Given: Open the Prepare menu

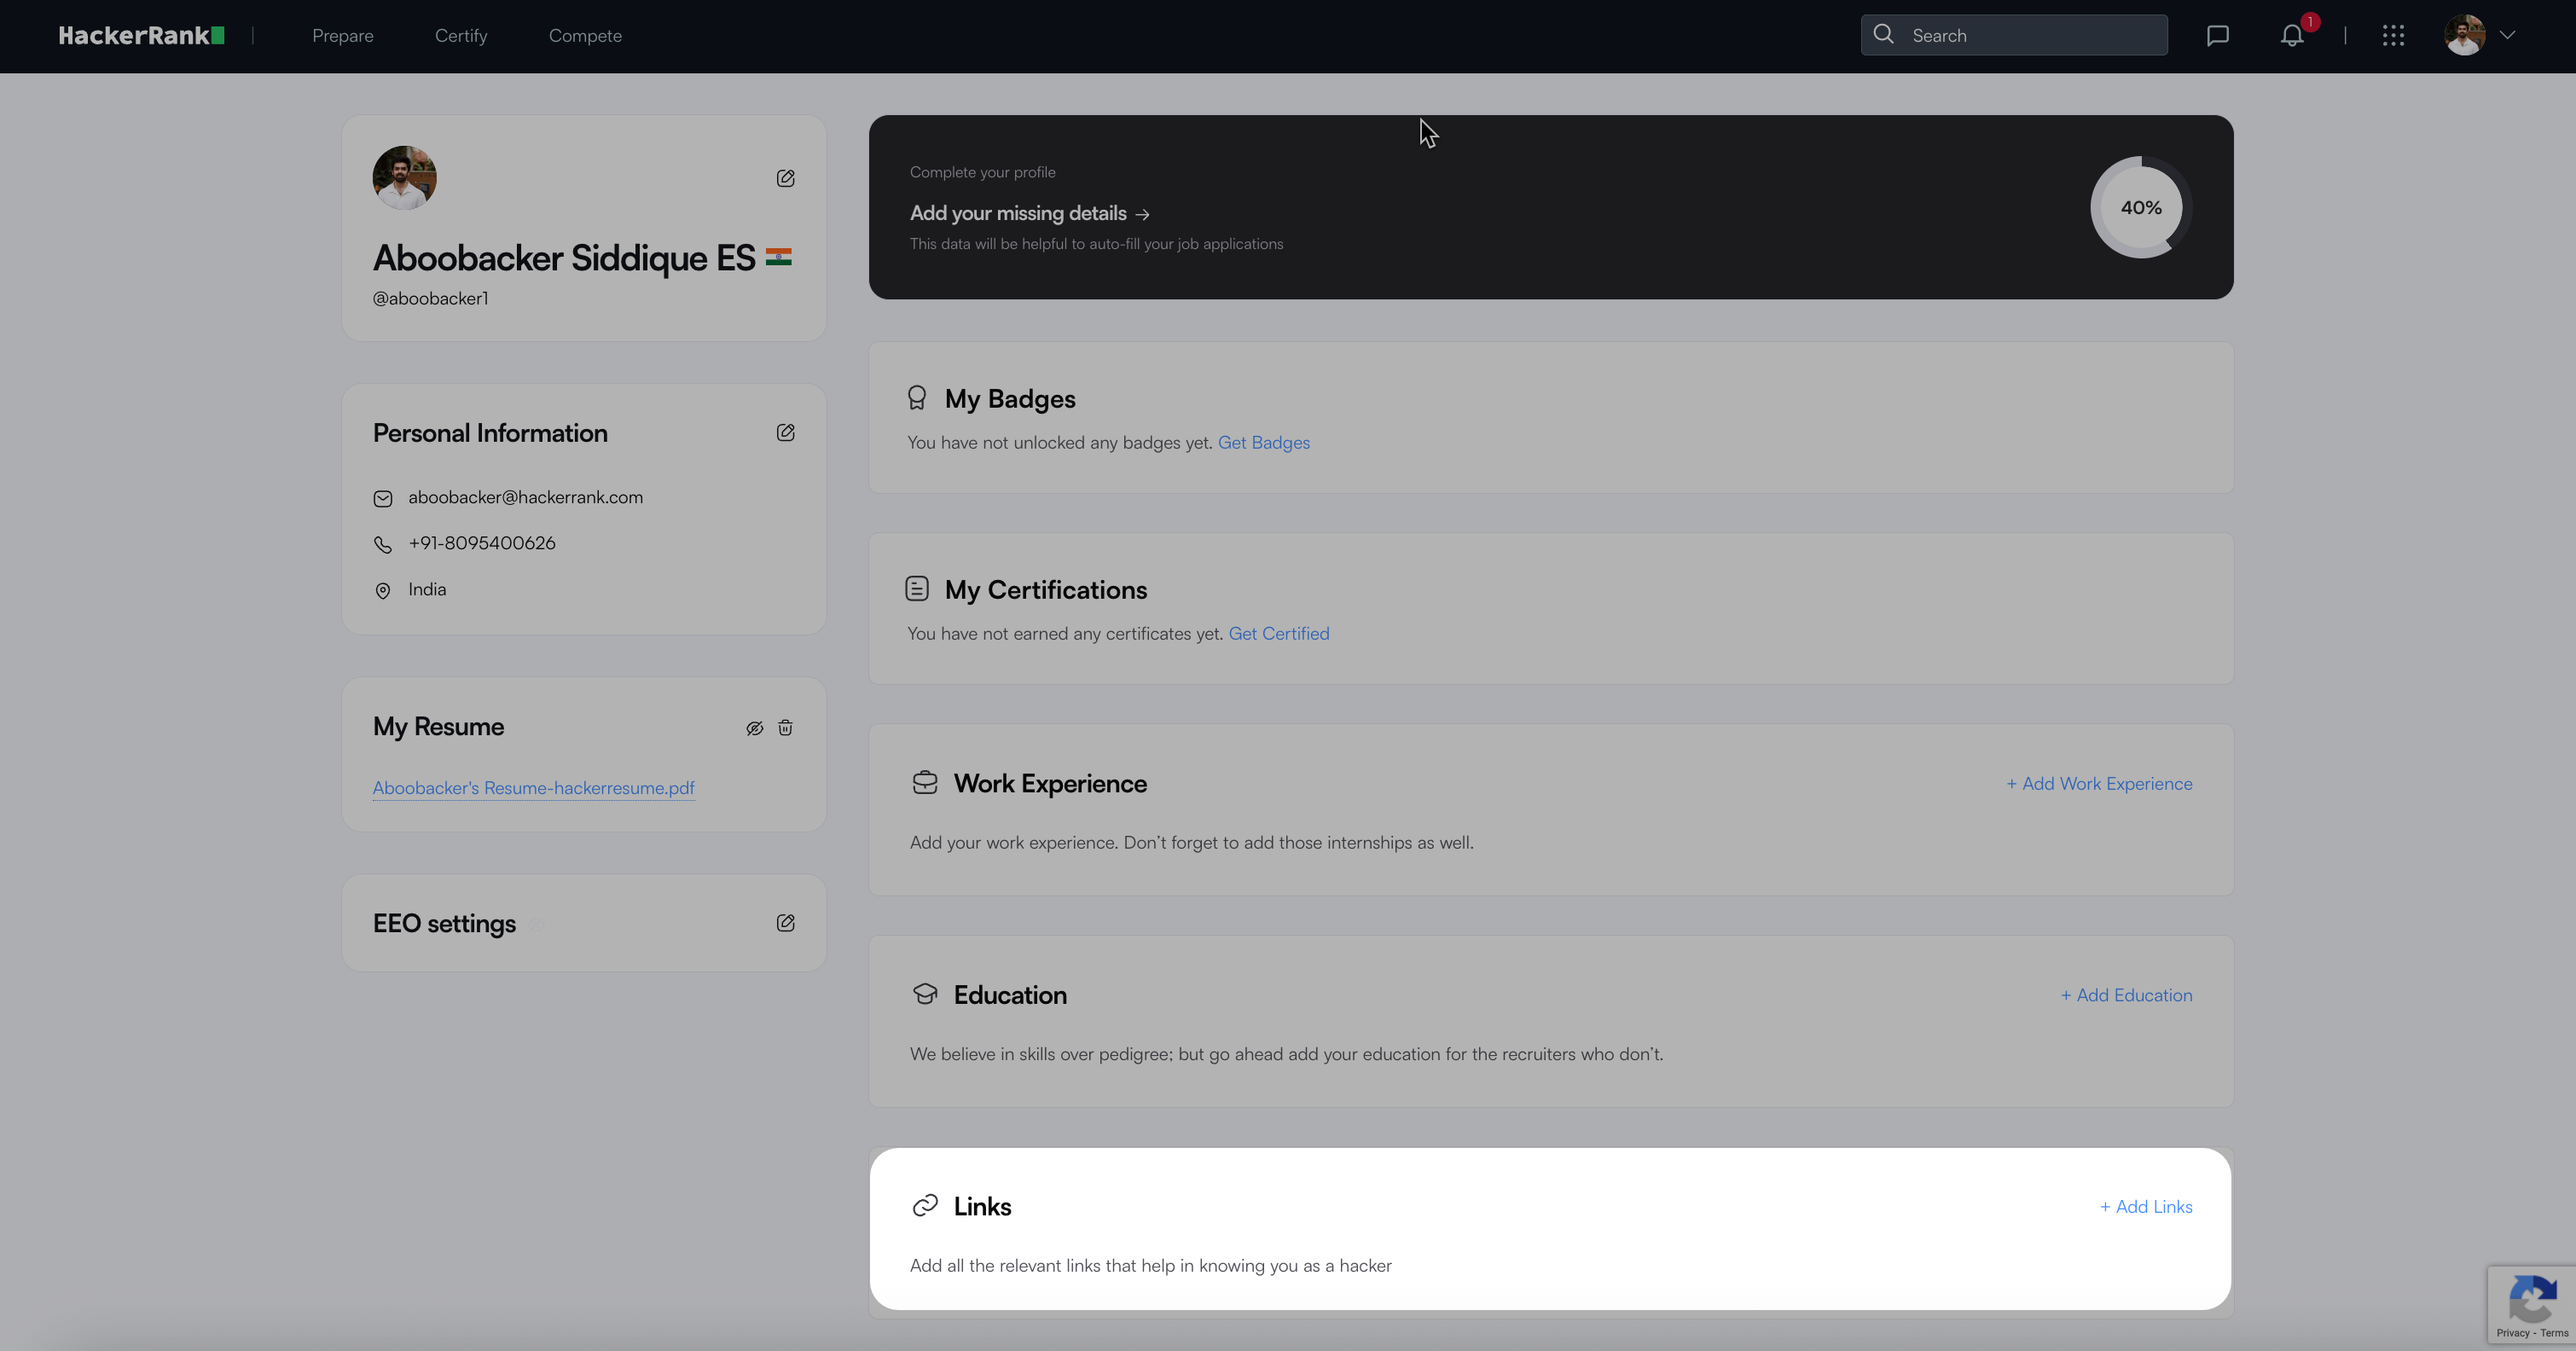Looking at the screenshot, I should tap(343, 36).
